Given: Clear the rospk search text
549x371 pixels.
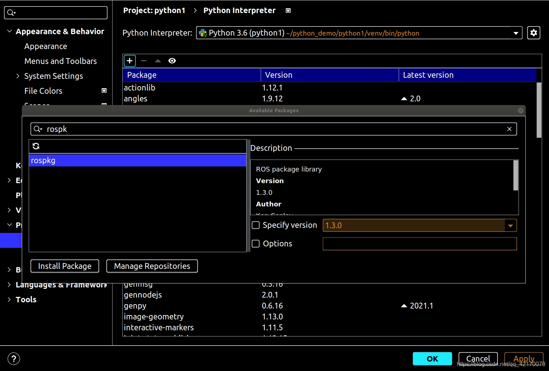Looking at the screenshot, I should (x=509, y=129).
